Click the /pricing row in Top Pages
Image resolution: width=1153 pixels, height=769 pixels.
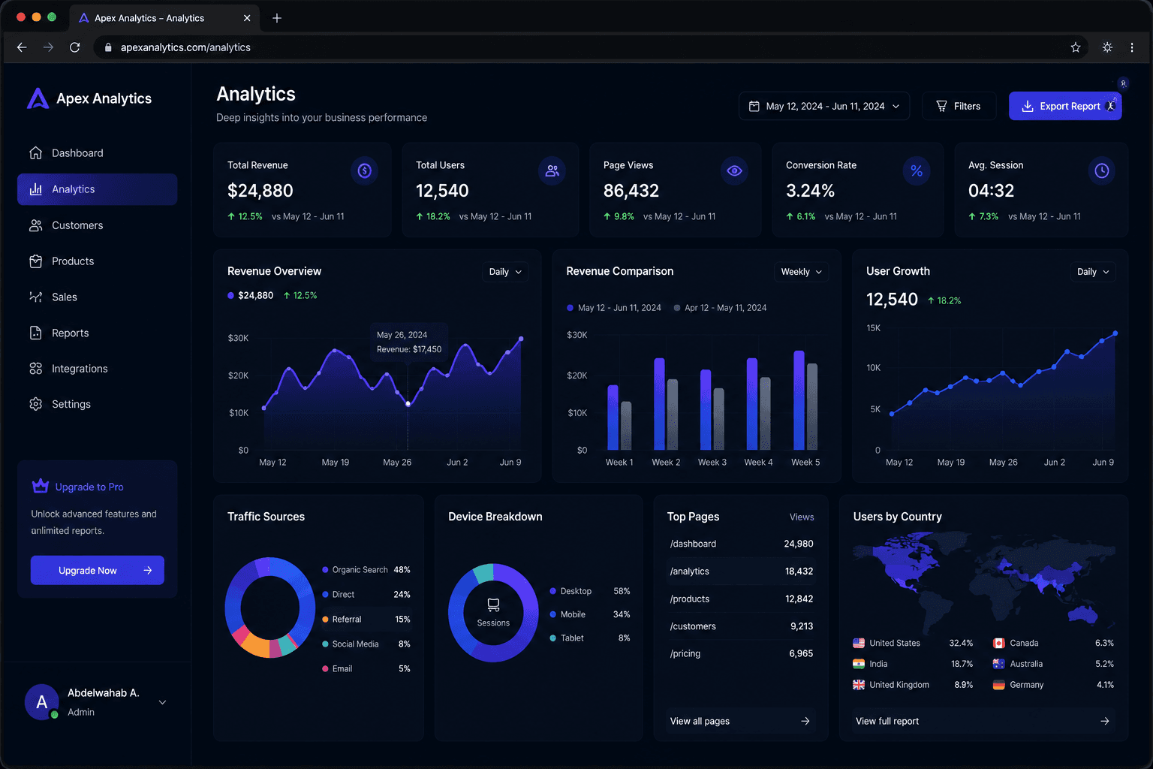741,653
